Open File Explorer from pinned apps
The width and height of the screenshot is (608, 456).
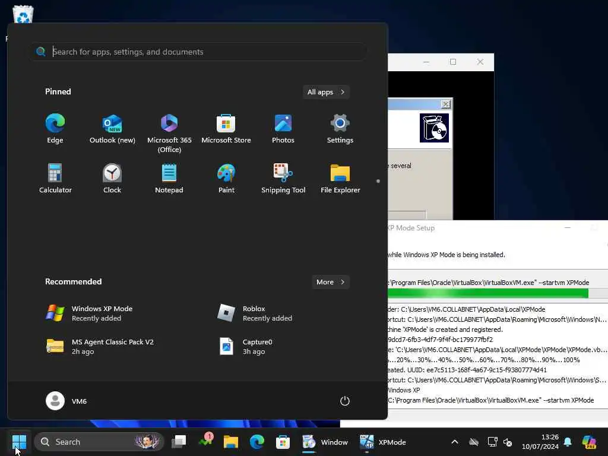click(340, 178)
